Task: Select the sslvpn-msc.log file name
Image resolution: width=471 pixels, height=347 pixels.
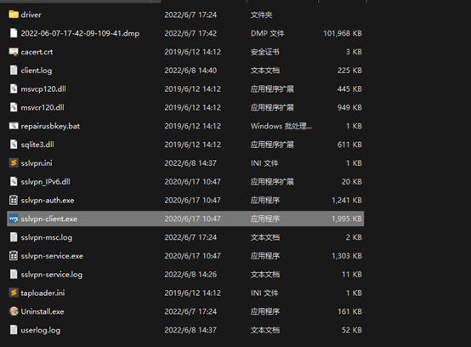Action: click(x=47, y=237)
